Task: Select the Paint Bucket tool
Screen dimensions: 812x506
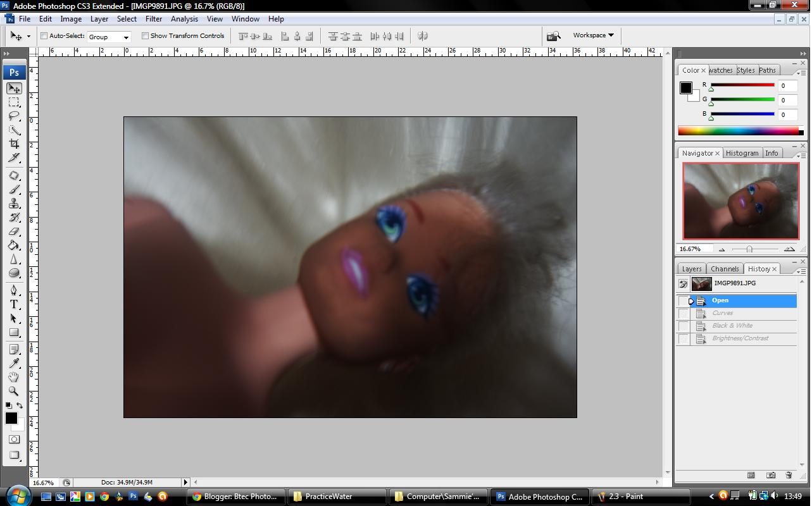Action: tap(14, 245)
